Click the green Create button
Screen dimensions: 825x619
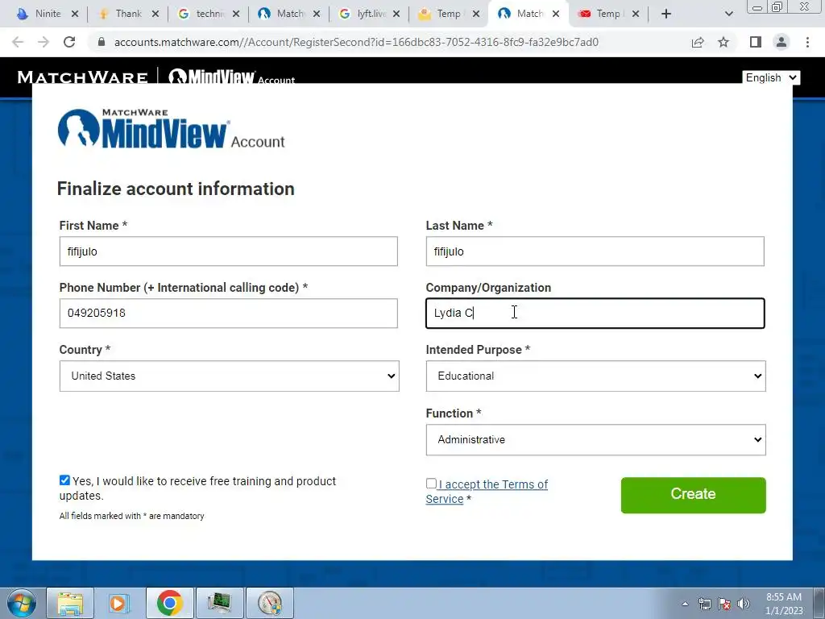pyautogui.click(x=693, y=495)
